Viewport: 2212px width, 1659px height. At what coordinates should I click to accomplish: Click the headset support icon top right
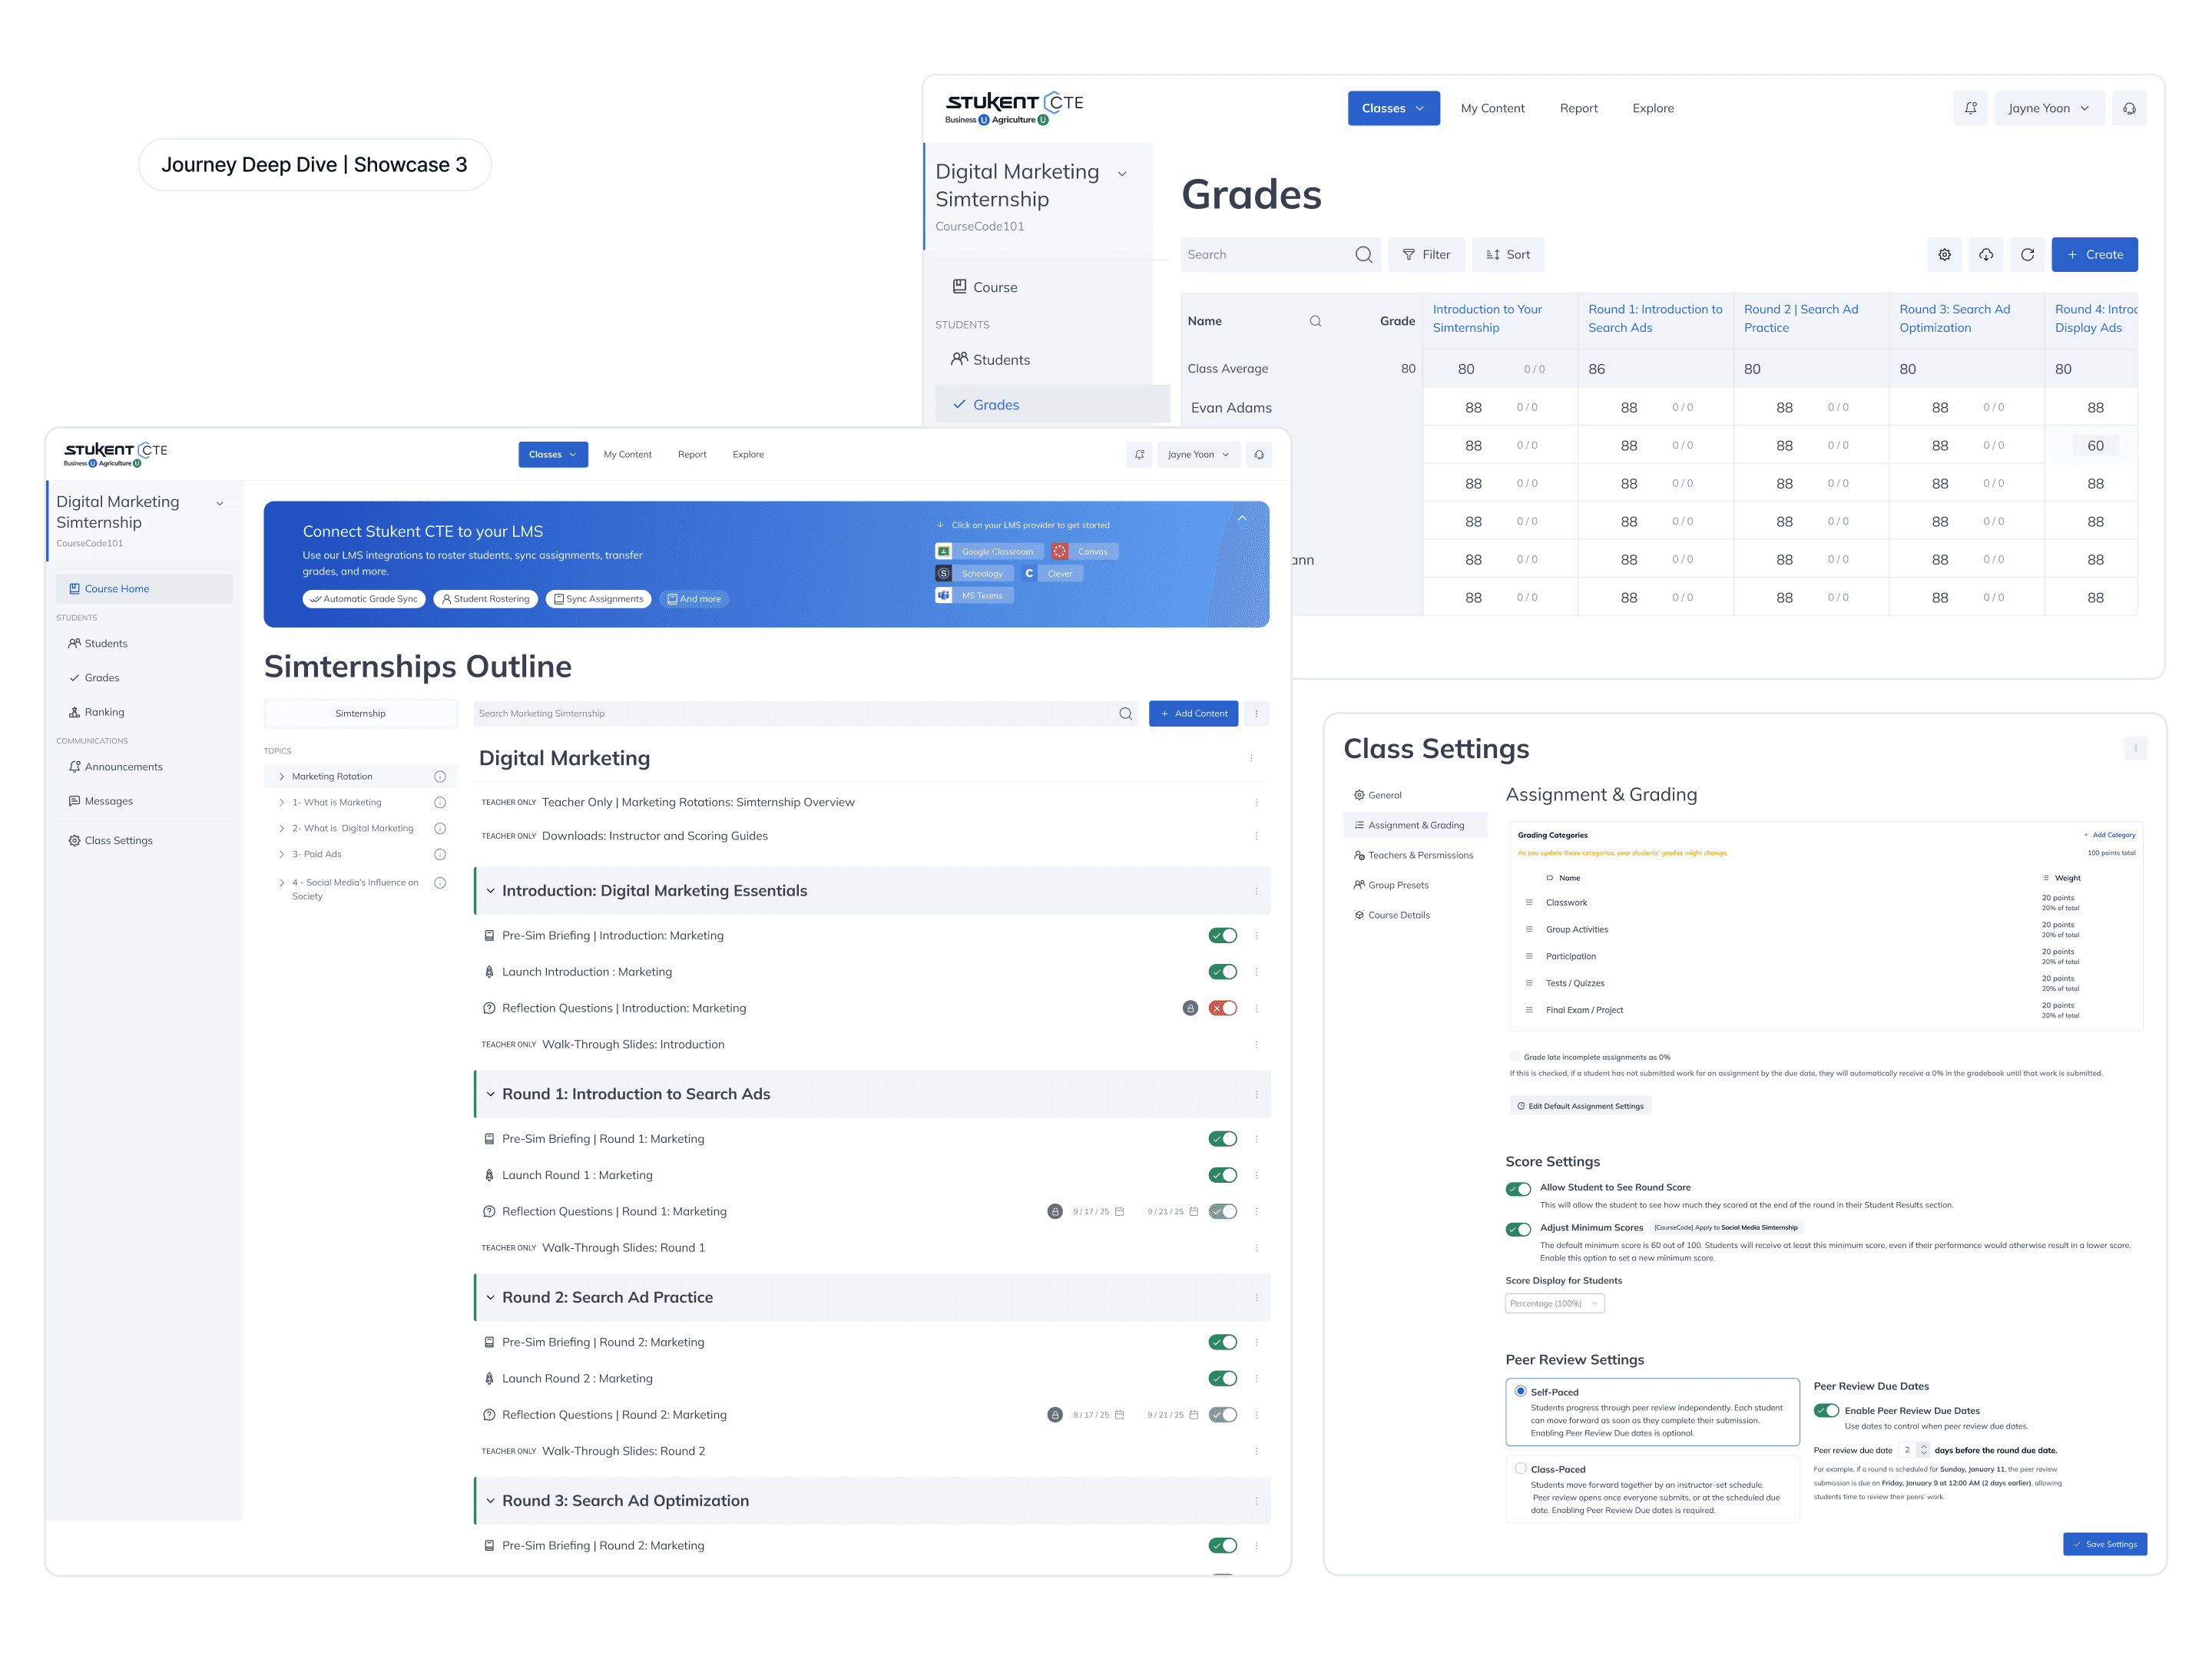[2129, 108]
